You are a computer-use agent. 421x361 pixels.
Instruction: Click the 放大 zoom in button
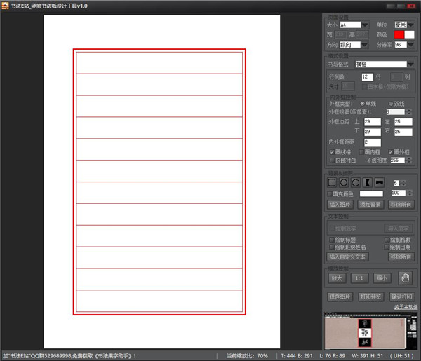coord(337,278)
